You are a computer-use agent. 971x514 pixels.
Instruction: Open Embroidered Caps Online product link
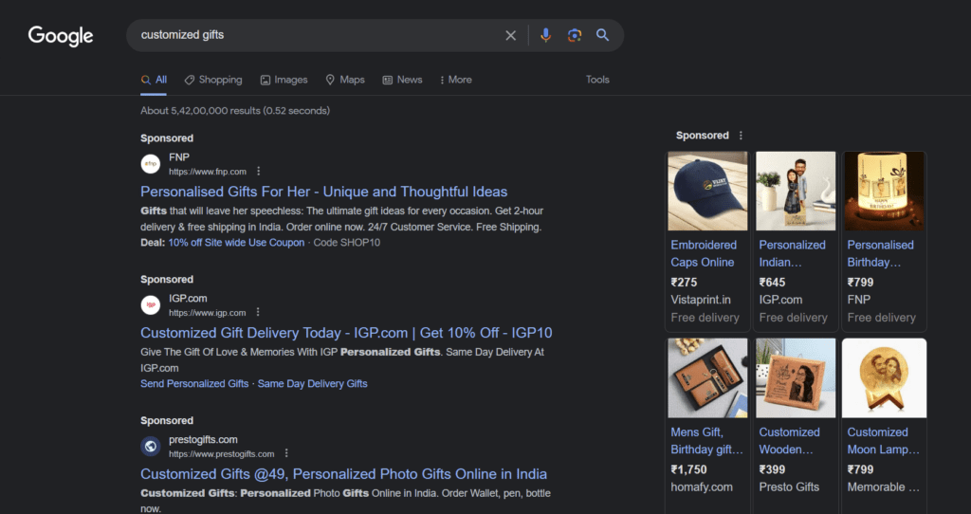(x=704, y=254)
